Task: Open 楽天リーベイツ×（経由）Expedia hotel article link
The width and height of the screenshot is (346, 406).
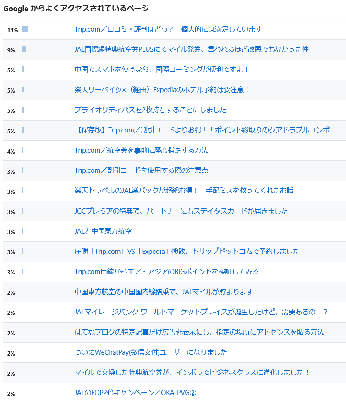Action: pyautogui.click(x=162, y=90)
